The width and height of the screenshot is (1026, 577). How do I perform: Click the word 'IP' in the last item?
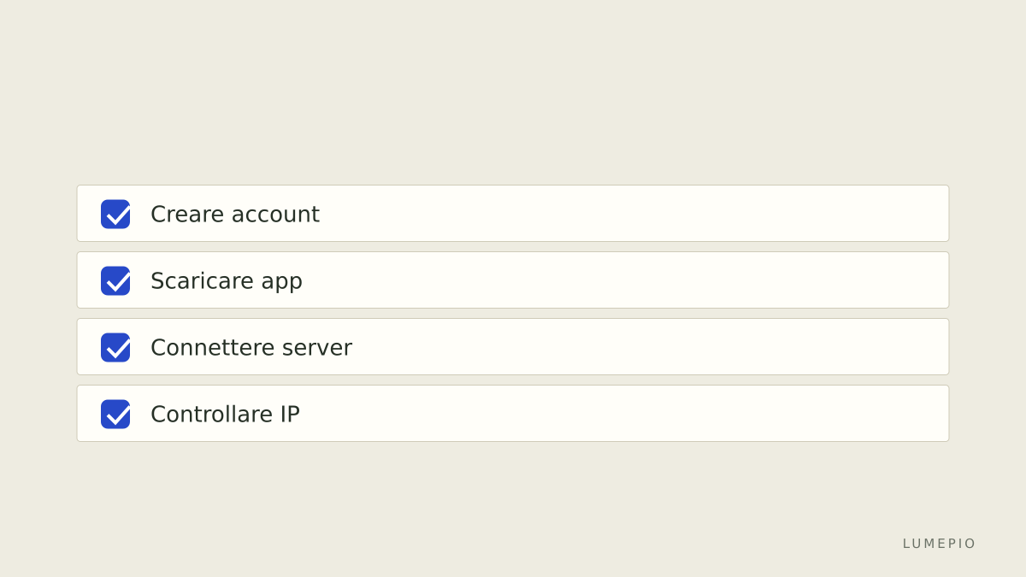[290, 414]
